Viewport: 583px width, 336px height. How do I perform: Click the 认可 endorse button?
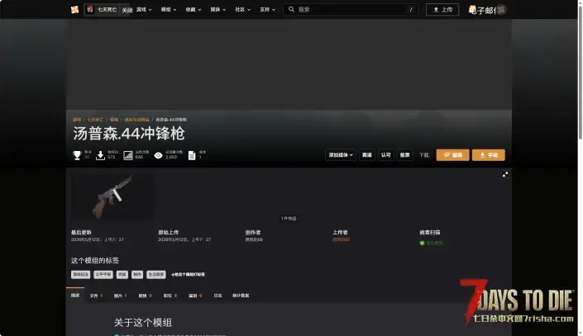[x=386, y=155]
